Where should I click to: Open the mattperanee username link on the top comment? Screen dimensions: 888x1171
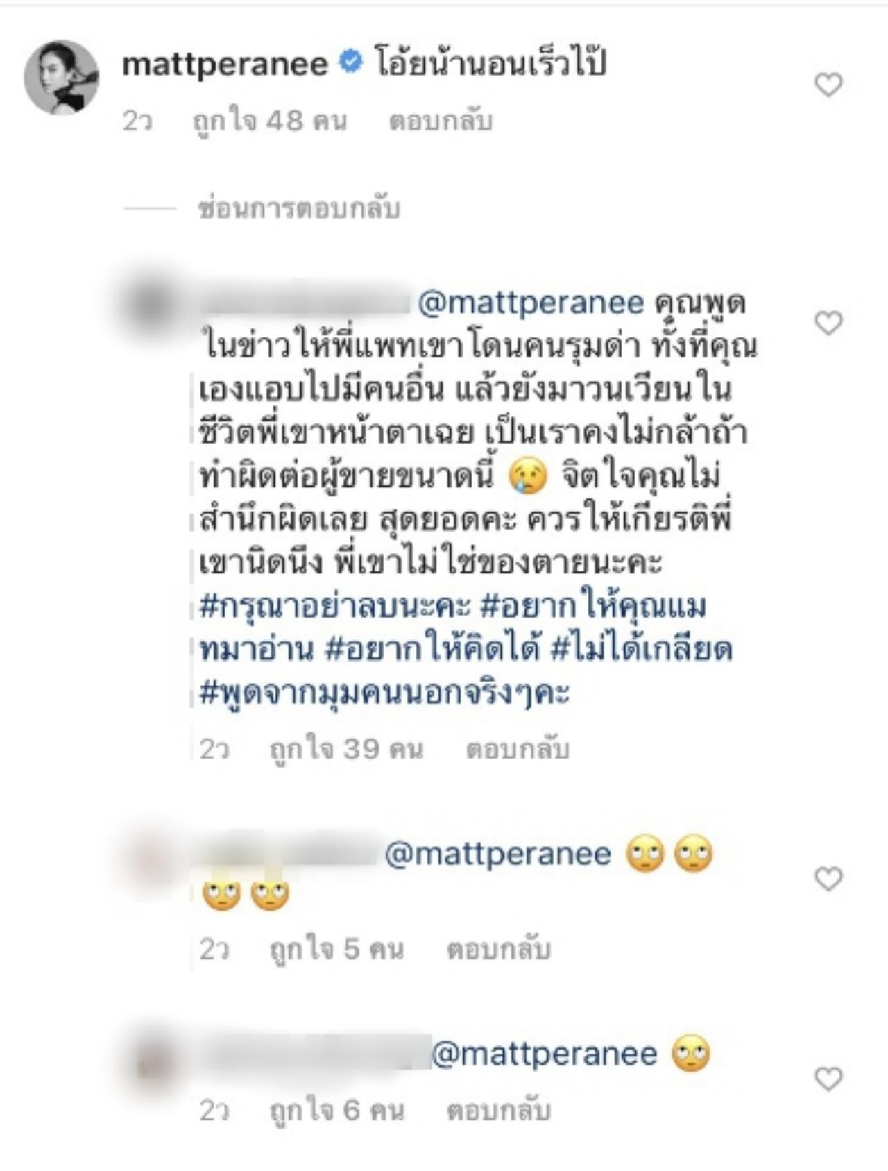[x=225, y=65]
